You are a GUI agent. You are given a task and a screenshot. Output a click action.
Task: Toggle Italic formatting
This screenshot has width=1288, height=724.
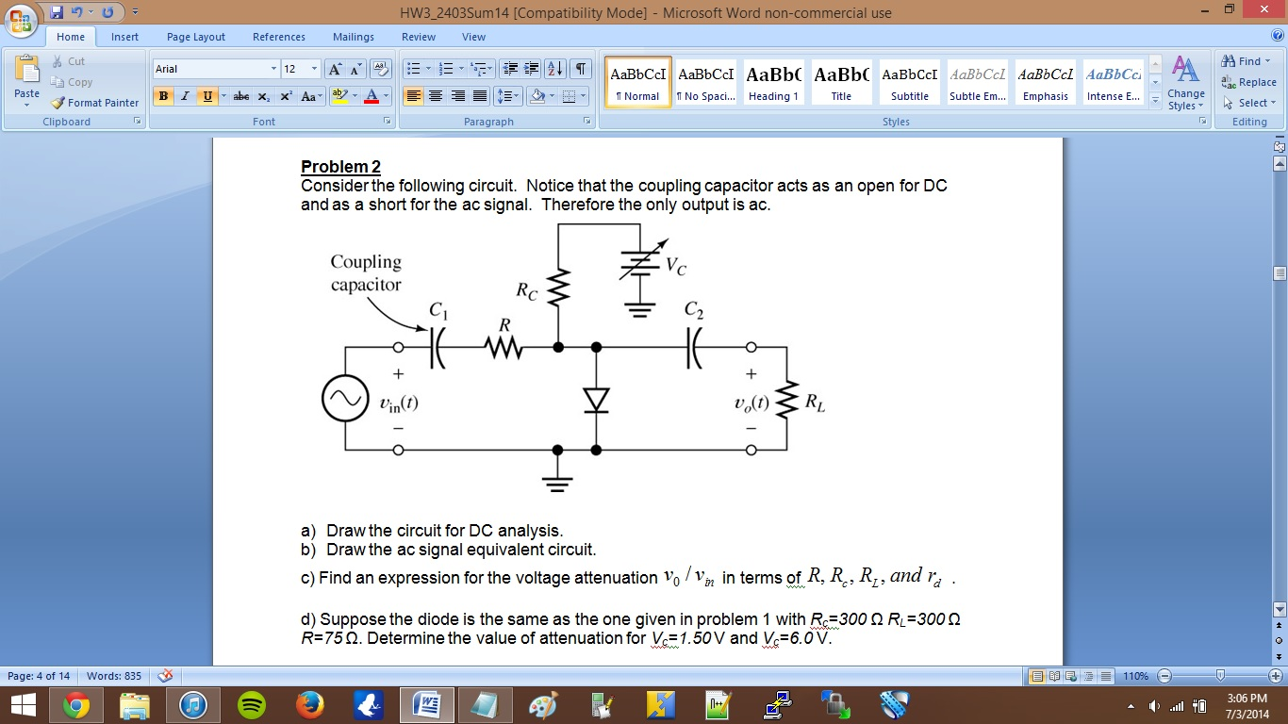(x=185, y=96)
